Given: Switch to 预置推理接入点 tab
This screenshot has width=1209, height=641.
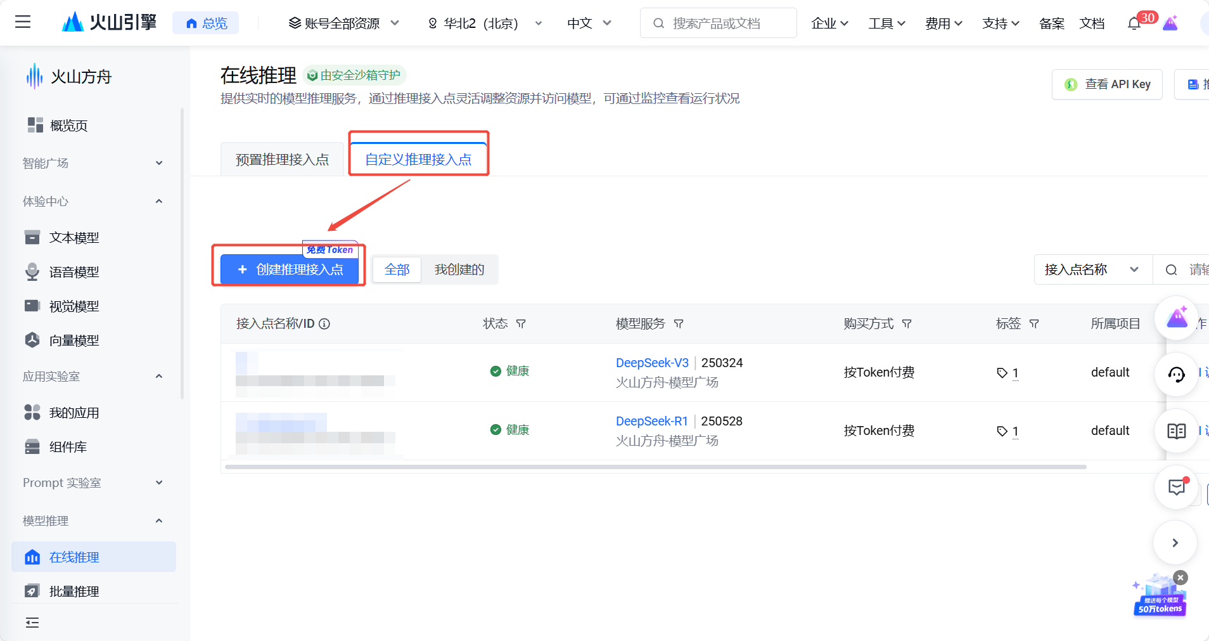Looking at the screenshot, I should (282, 159).
